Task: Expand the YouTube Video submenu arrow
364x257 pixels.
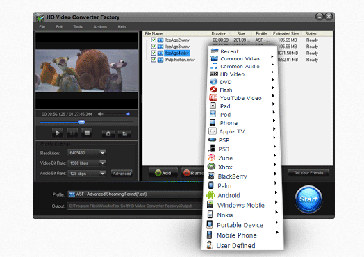Action: point(273,96)
